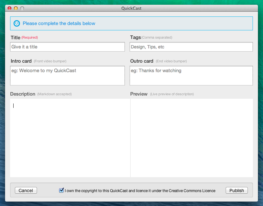Click inside the Description markdown editor
The image size is (263, 206).
[x=70, y=138]
